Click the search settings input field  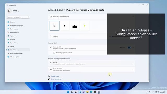pos(18,17)
